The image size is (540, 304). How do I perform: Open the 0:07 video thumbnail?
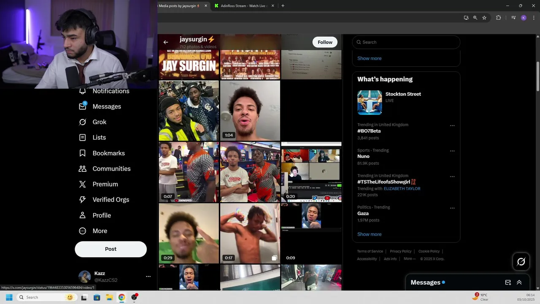(x=189, y=172)
